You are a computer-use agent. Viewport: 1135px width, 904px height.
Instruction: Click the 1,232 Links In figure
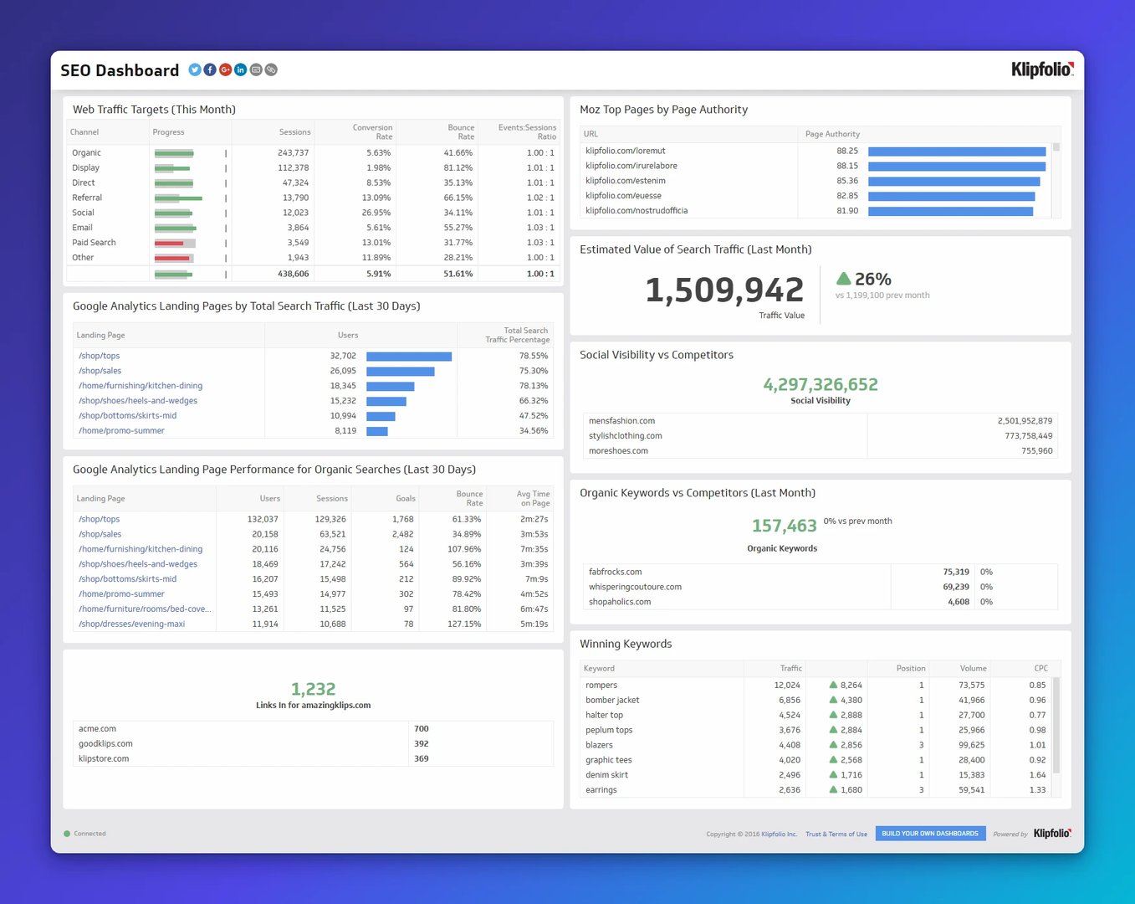313,689
